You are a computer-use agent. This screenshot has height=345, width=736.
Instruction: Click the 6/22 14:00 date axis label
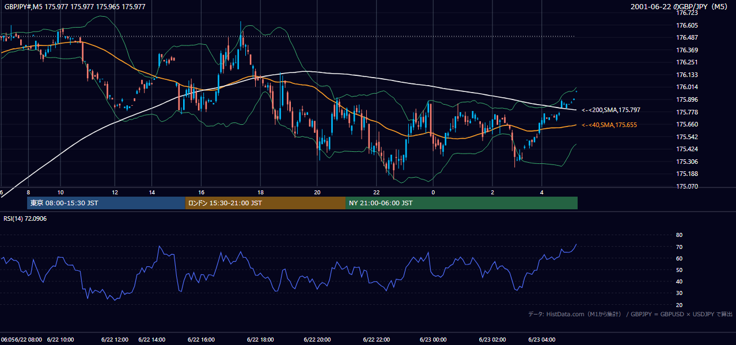pyautogui.click(x=152, y=340)
